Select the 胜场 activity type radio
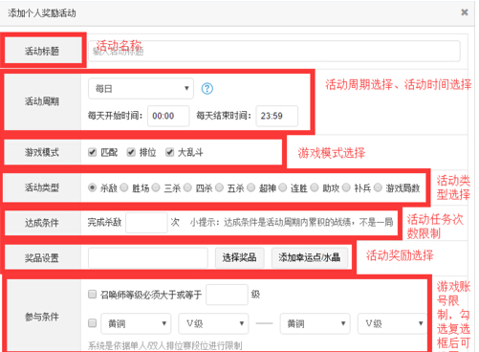This screenshot has width=479, height=352. click(124, 187)
